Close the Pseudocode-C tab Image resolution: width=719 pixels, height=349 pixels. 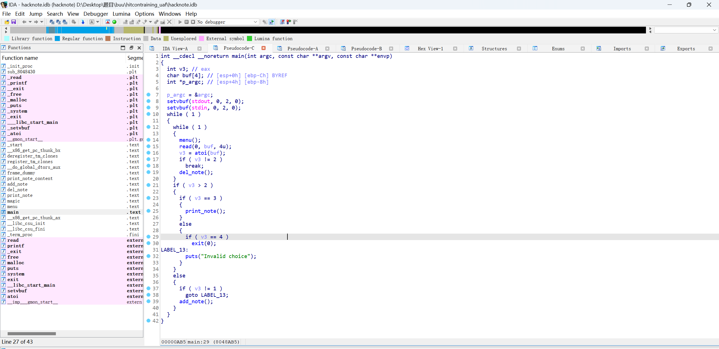click(264, 48)
